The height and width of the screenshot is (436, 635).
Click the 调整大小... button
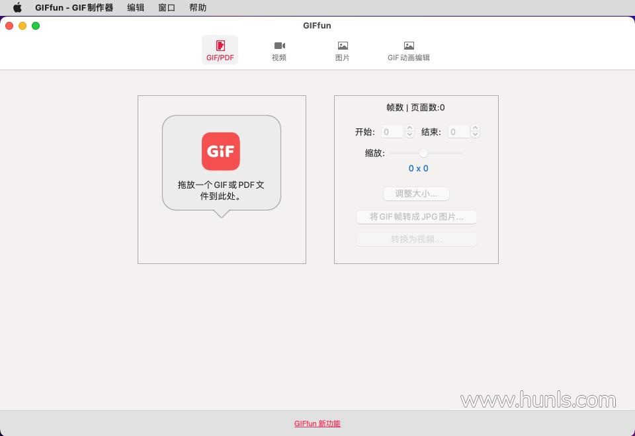point(416,194)
